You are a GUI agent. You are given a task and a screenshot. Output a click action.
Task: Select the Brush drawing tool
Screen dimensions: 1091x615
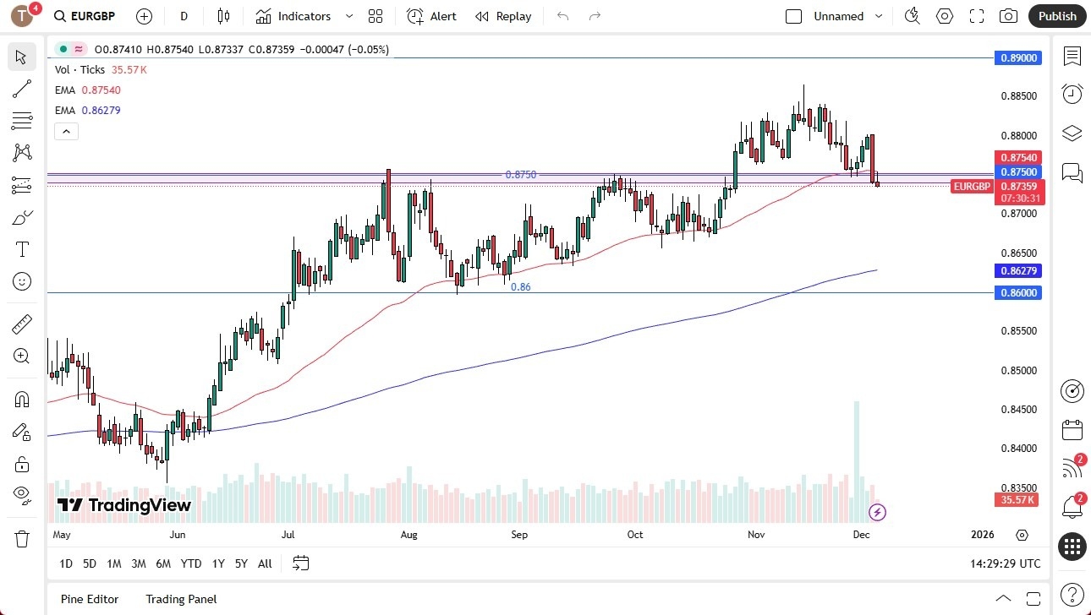coord(22,216)
